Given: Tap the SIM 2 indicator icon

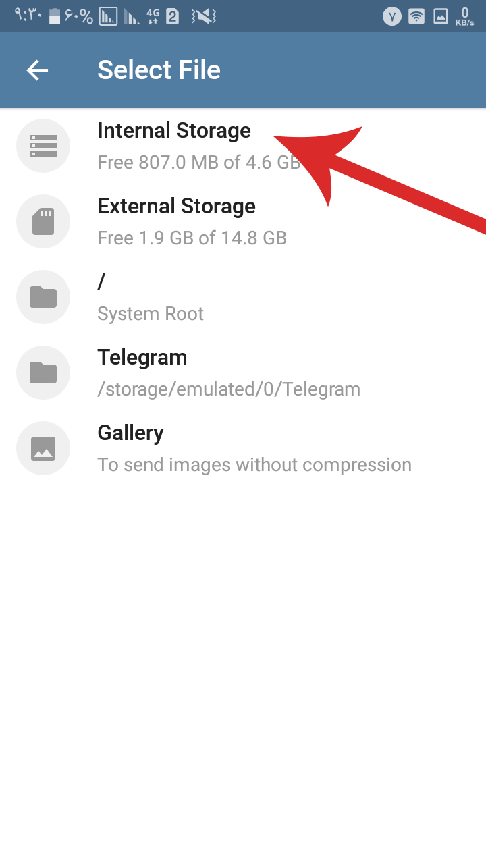Looking at the screenshot, I should pos(173,17).
